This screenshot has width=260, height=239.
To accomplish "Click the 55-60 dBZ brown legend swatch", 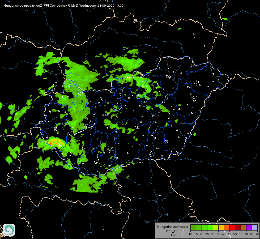I will [x=244, y=228].
